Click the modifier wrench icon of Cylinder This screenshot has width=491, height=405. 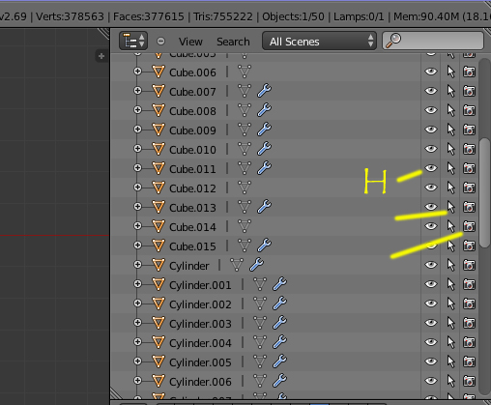point(256,265)
